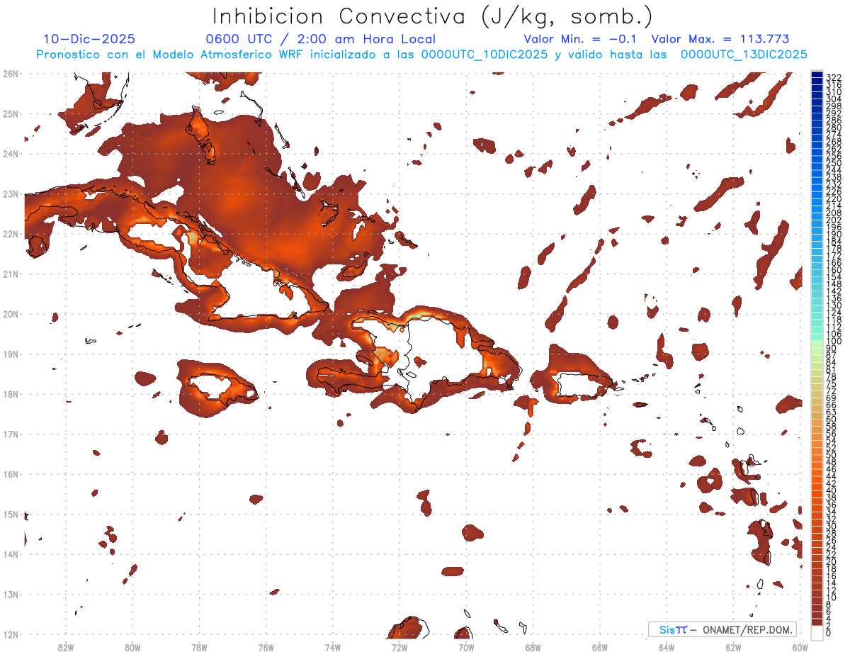Click the 20N latitude label
Image resolution: width=850 pixels, height=657 pixels.
click(x=11, y=314)
